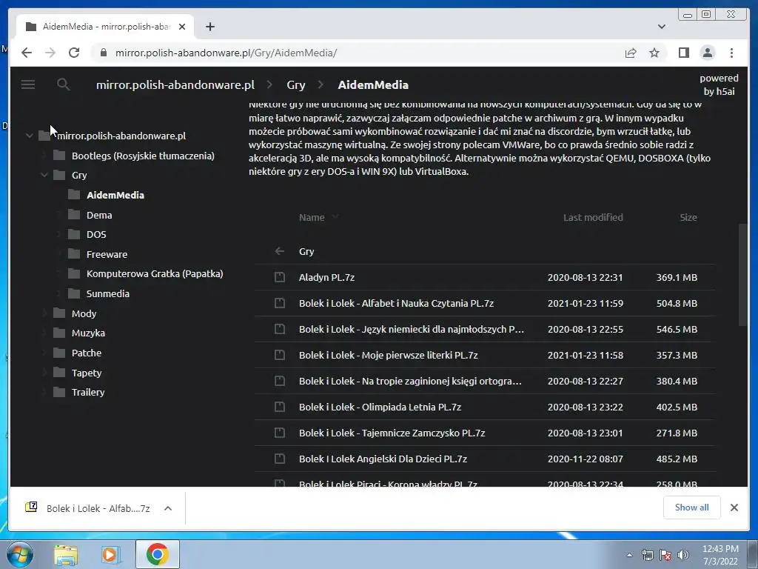This screenshot has height=569, width=758.
Task: Click the Trailery folder icon
Action: coord(59,392)
